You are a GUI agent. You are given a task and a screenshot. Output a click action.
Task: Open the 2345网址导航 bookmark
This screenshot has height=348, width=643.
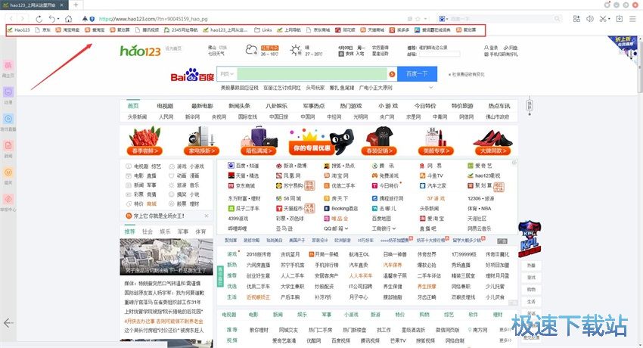click(181, 30)
